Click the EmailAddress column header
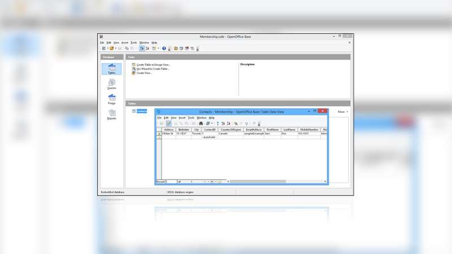 click(254, 130)
